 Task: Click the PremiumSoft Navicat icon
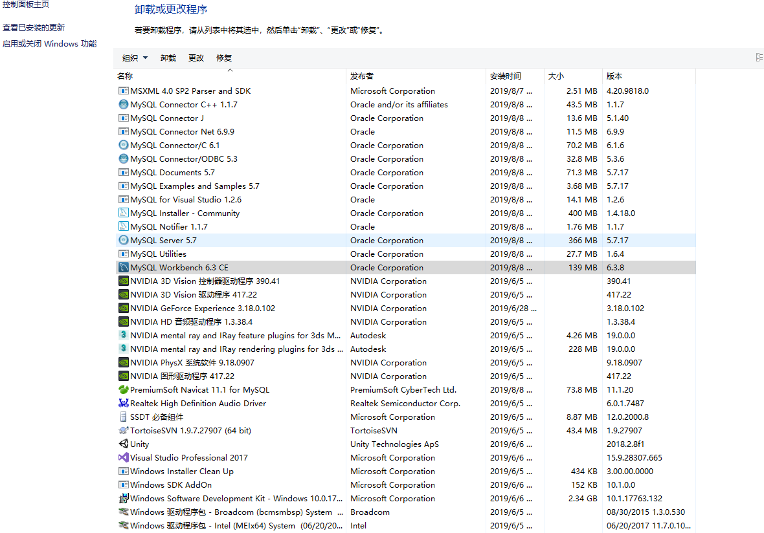click(x=123, y=390)
